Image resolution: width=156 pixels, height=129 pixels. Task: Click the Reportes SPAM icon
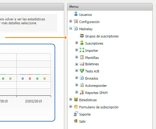[82, 92]
